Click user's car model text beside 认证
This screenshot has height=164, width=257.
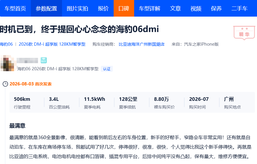(x=58, y=69)
